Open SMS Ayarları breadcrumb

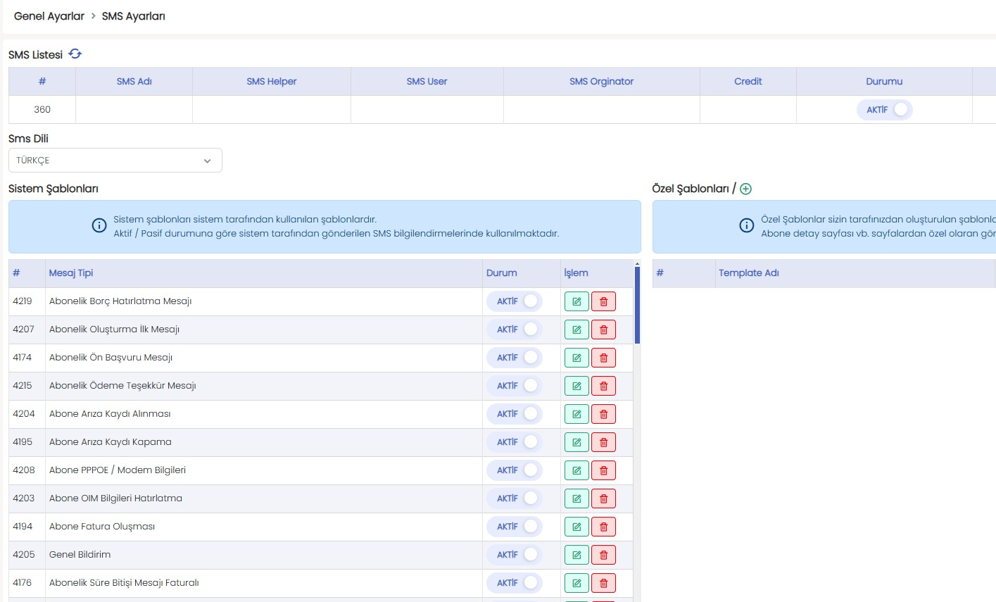[134, 16]
